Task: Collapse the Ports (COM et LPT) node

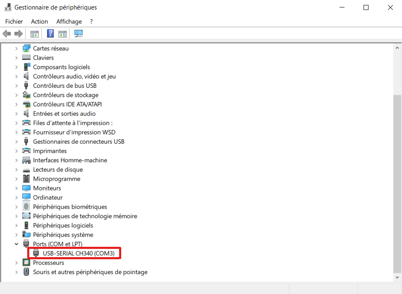Action: click(17, 244)
